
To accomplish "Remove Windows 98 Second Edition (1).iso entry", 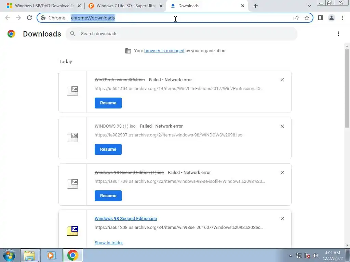I will 282,172.
